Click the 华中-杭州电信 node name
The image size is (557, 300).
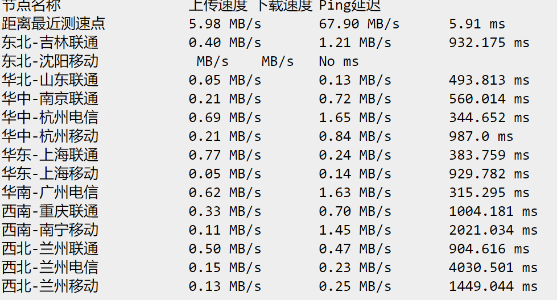click(x=49, y=118)
